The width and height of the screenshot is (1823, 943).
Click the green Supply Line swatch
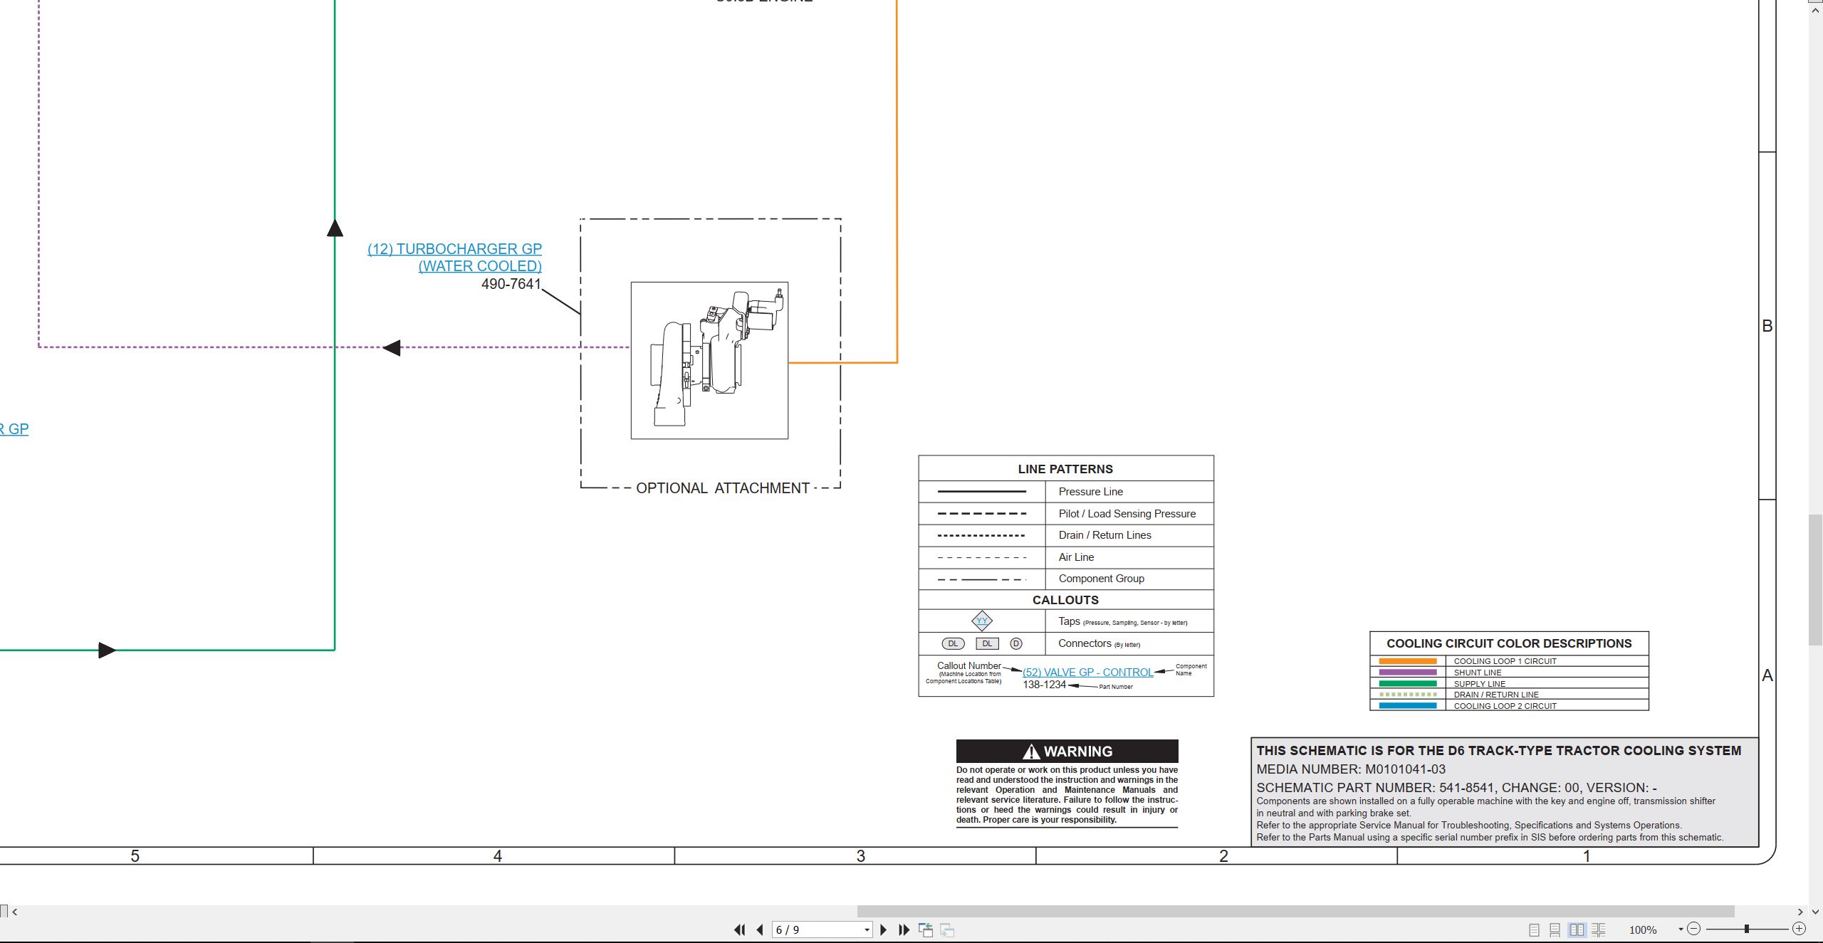click(1408, 684)
